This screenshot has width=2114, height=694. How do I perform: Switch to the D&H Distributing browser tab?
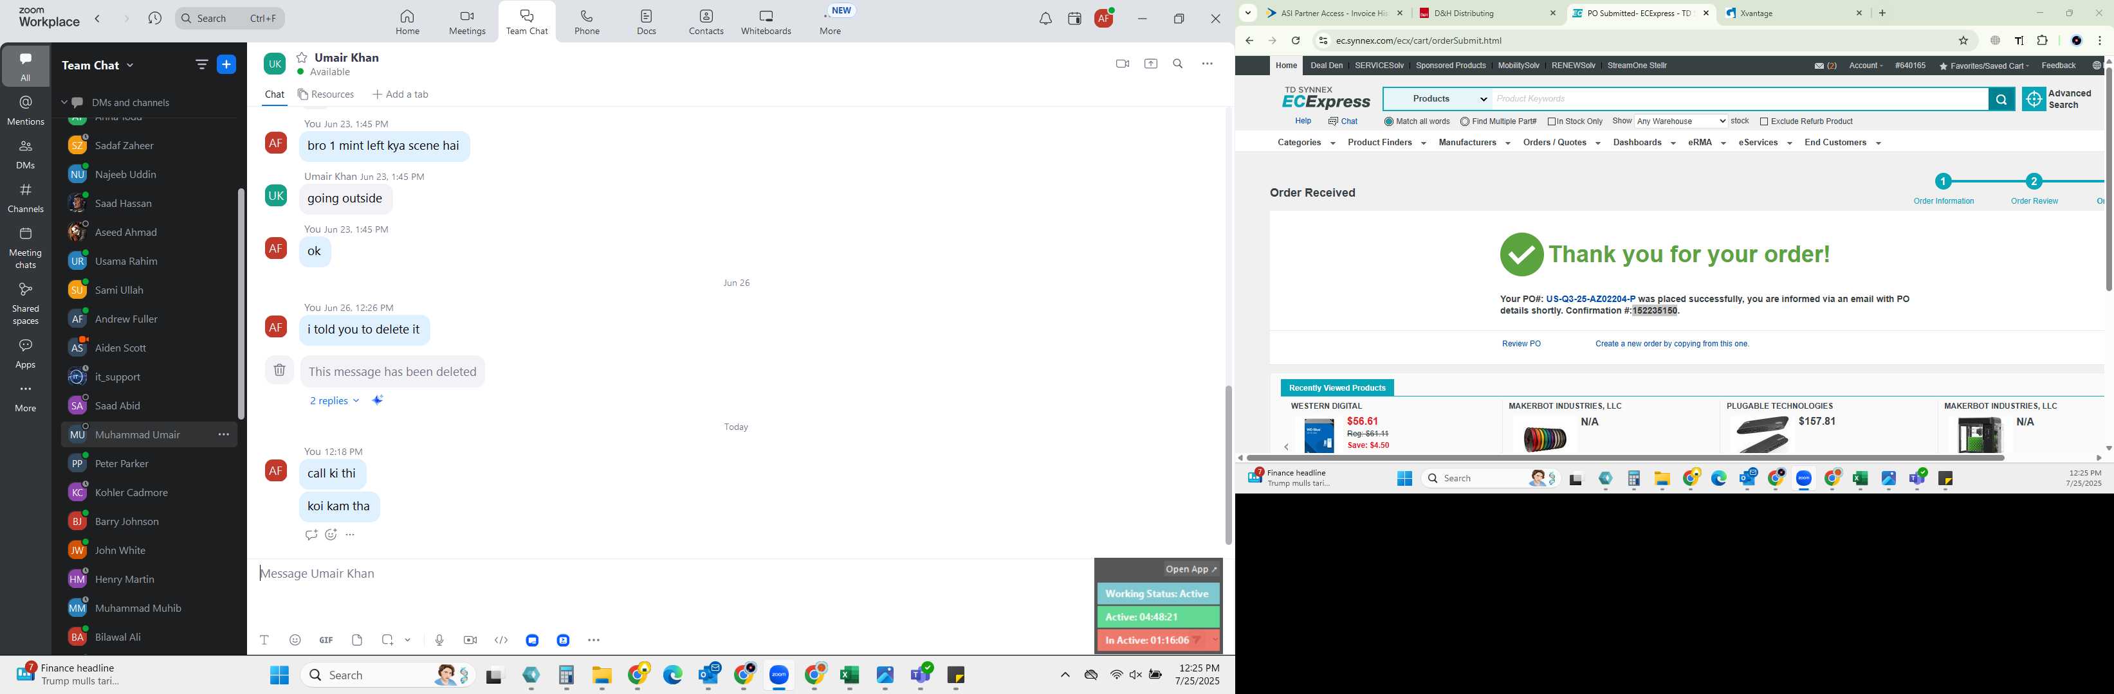(x=1485, y=13)
